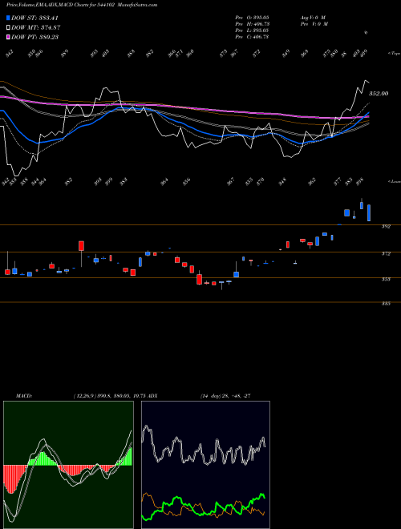Viewport: 401px width, 529px height.
Task: Click the 352.00 price label on the EMA chart
Action: [379, 94]
